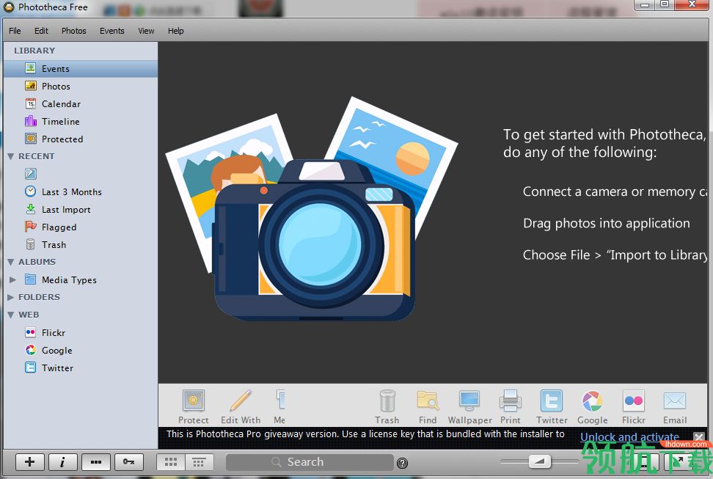This screenshot has height=479, width=713.
Task: Share via Google toolbar button
Action: 593,406
